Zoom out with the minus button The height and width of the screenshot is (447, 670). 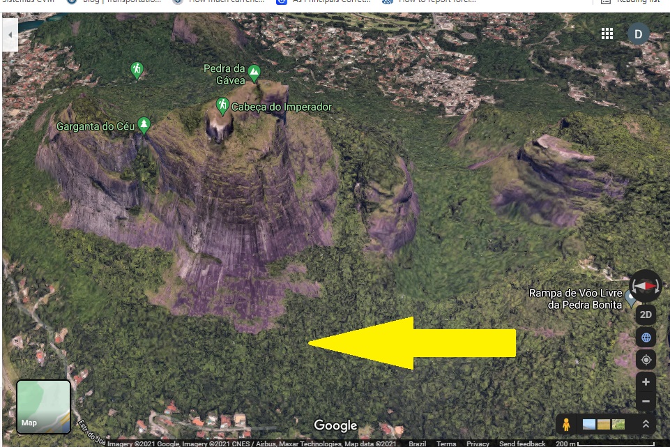646,402
